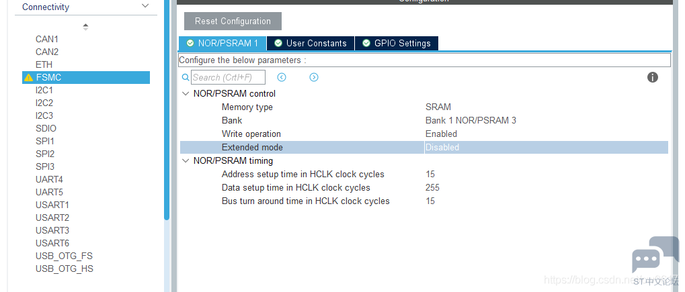The height and width of the screenshot is (292, 685).
Task: Open the Extended mode Disabled dropdown
Action: click(546, 148)
